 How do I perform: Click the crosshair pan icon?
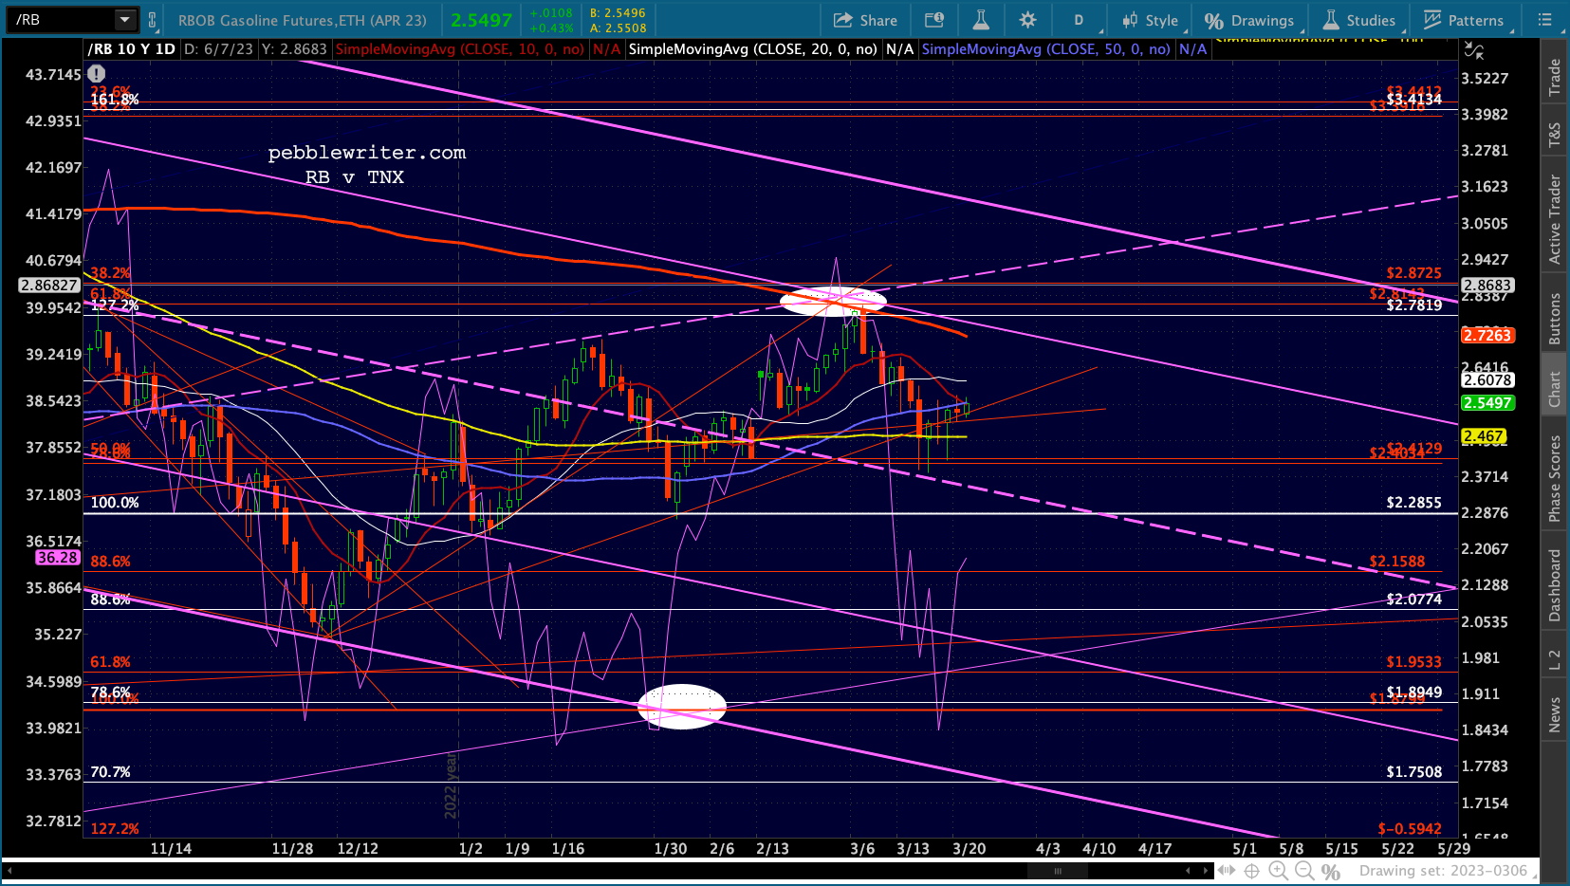(x=1251, y=871)
